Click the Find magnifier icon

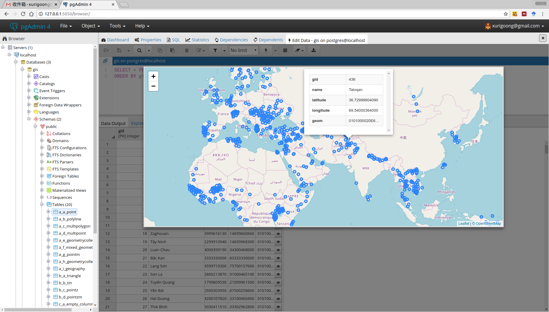click(139, 51)
